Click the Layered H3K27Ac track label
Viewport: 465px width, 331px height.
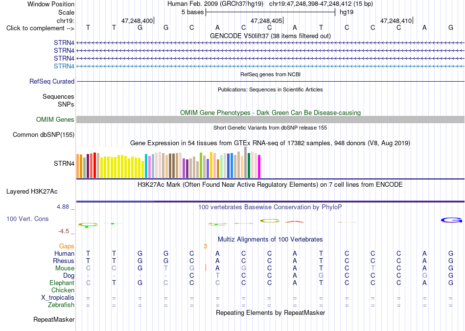tap(32, 192)
